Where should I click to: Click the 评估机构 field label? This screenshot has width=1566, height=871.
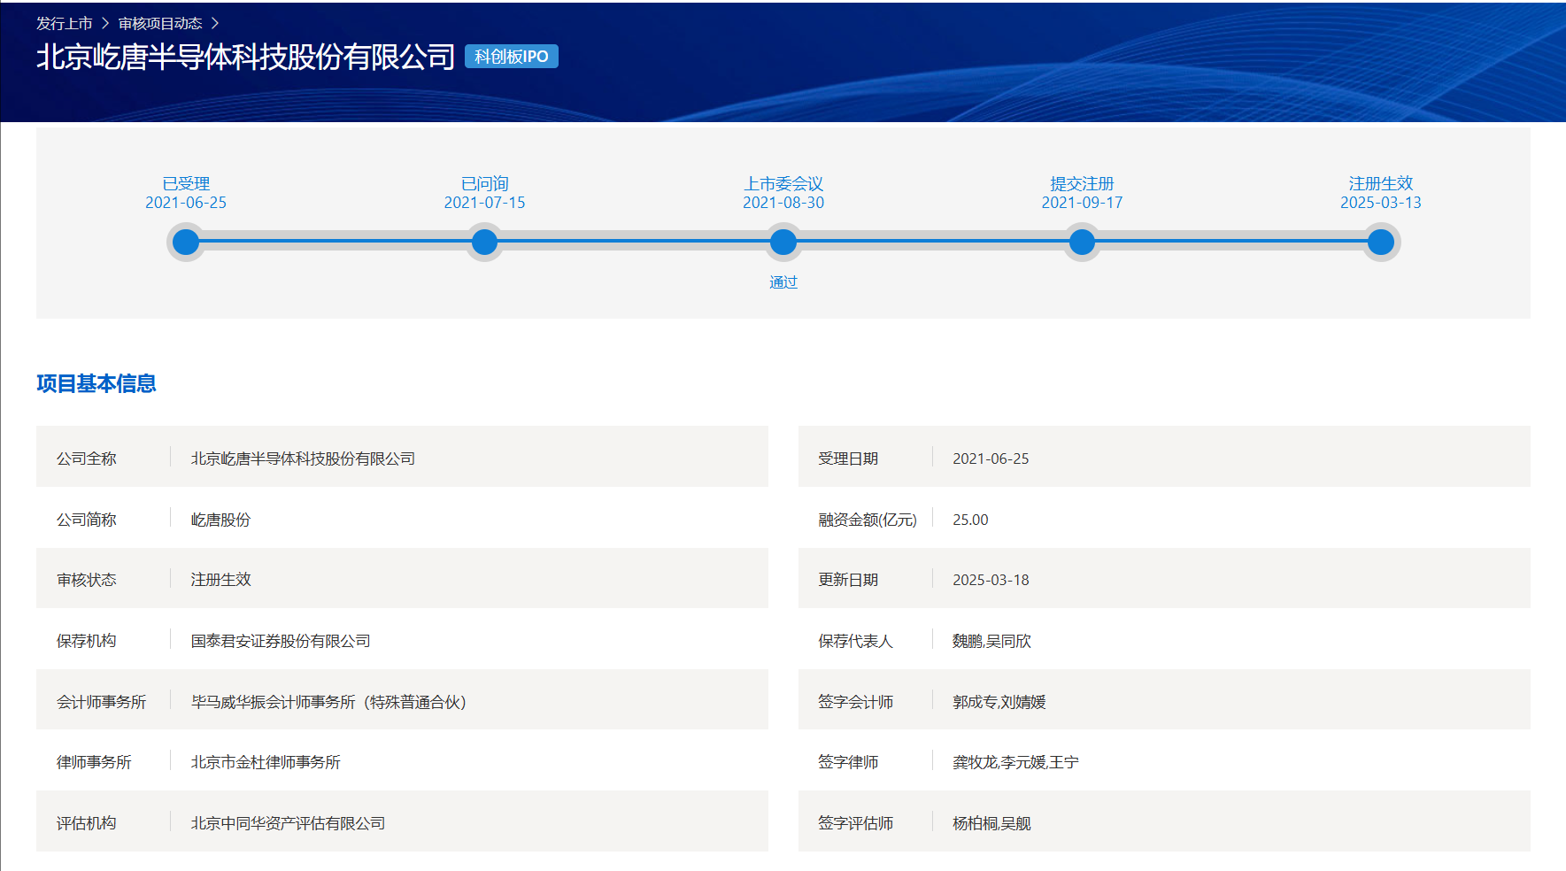click(x=86, y=823)
